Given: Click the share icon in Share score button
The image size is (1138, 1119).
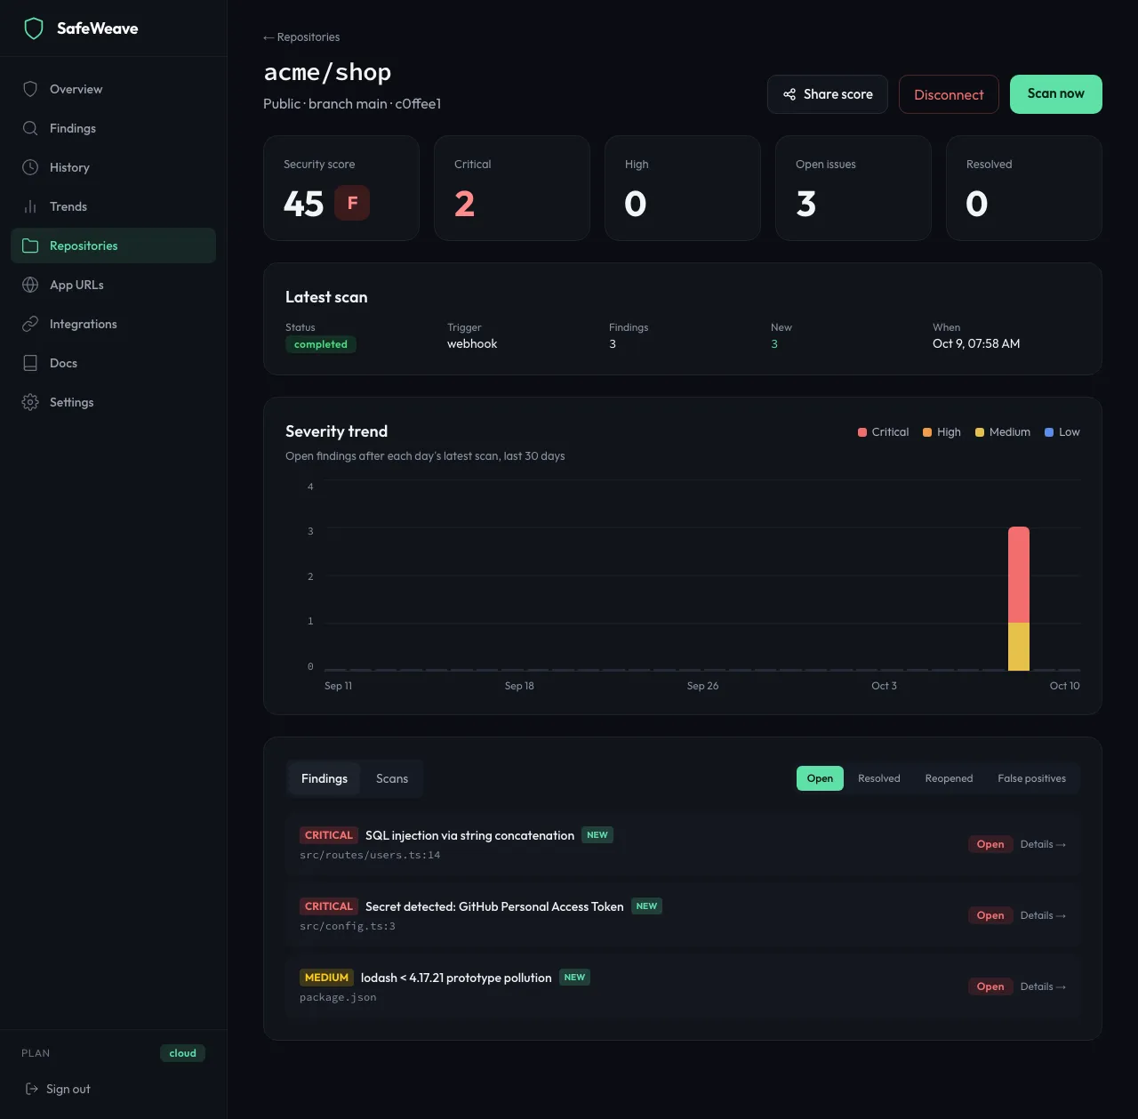Looking at the screenshot, I should coord(789,94).
